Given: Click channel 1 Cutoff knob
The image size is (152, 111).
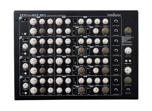Looking at the screenshot, I should click(x=59, y=21).
